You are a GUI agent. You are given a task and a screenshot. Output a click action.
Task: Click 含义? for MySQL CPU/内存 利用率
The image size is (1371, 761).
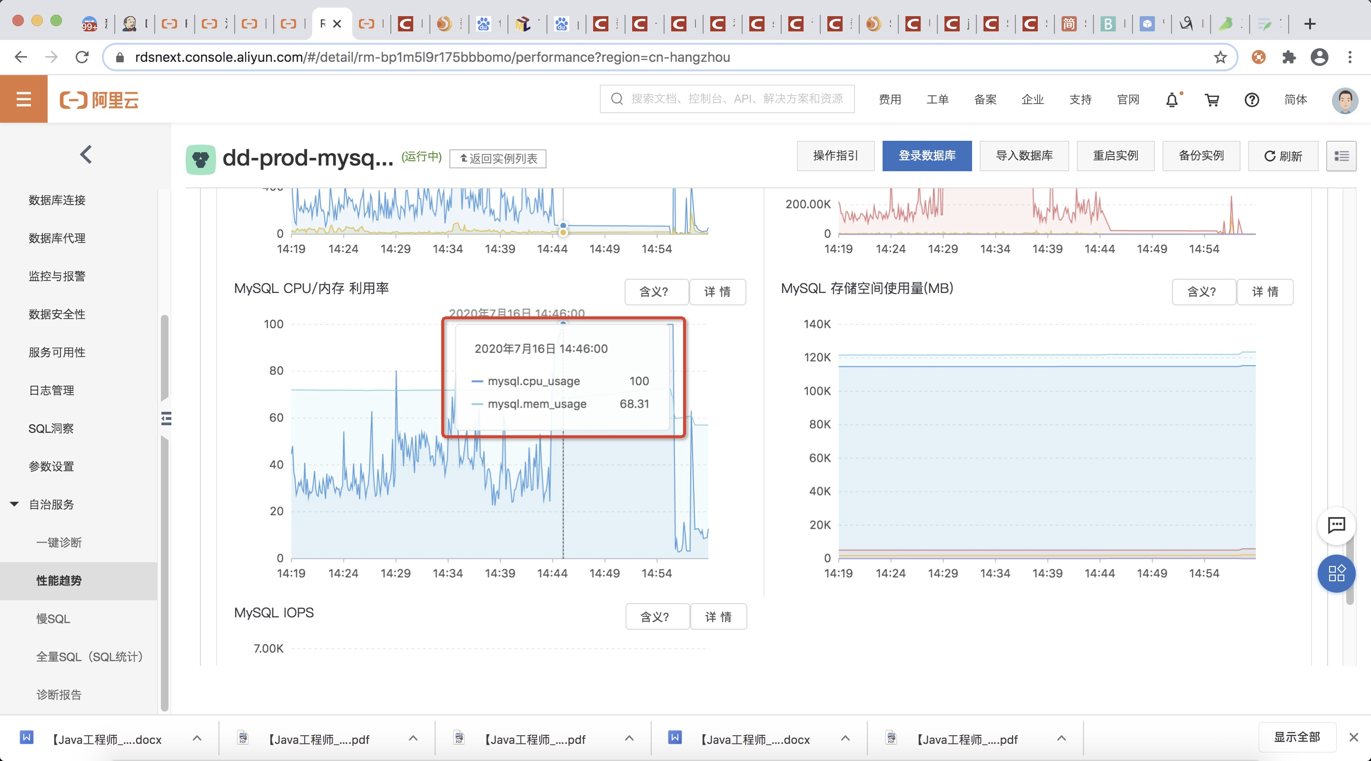coord(656,292)
